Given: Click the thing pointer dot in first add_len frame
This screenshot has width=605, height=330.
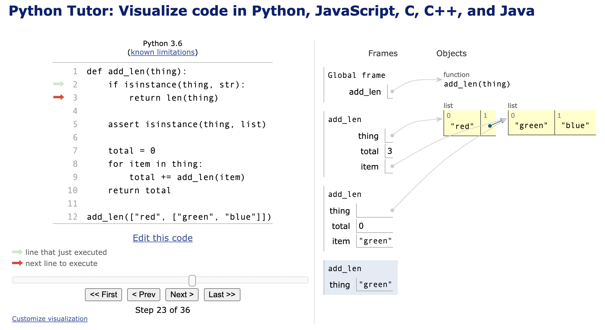Looking at the screenshot, I should pos(392,136).
